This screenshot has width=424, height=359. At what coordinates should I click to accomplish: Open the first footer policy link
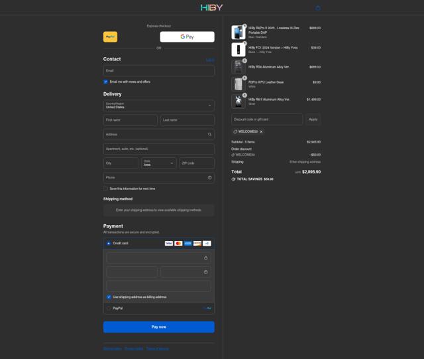pyautogui.click(x=113, y=348)
